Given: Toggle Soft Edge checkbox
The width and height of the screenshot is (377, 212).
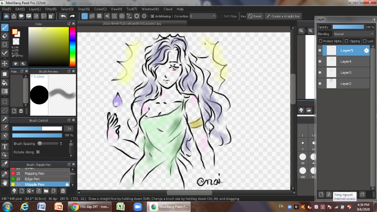Looking at the screenshot, I should [x=221, y=16].
